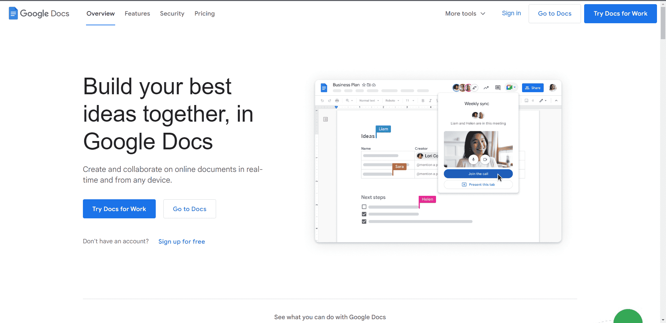This screenshot has width=666, height=323.
Task: Click the activity trend arrow icon
Action: tap(486, 88)
